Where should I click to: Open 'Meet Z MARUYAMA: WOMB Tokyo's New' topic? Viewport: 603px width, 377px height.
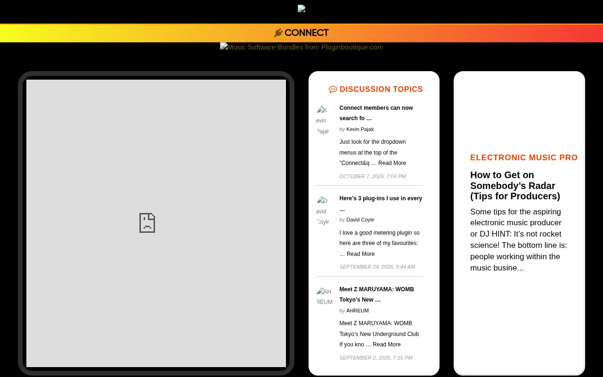point(376,295)
